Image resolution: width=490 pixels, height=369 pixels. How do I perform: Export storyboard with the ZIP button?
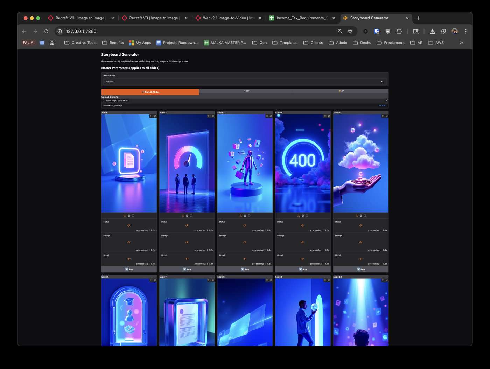coord(341,91)
